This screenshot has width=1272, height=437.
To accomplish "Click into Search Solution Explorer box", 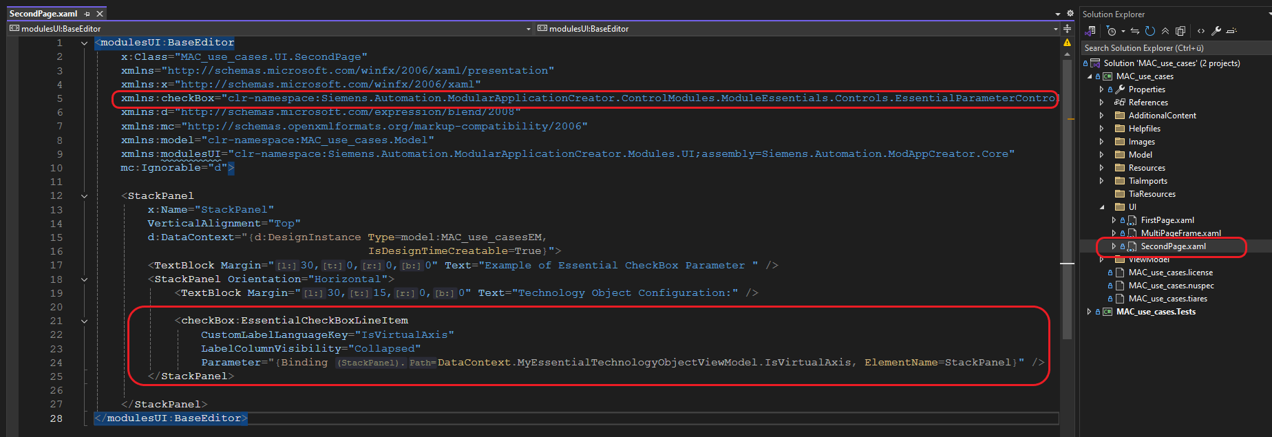I will click(x=1176, y=48).
